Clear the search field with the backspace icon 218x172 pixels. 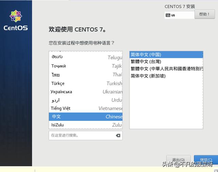pos(118,136)
